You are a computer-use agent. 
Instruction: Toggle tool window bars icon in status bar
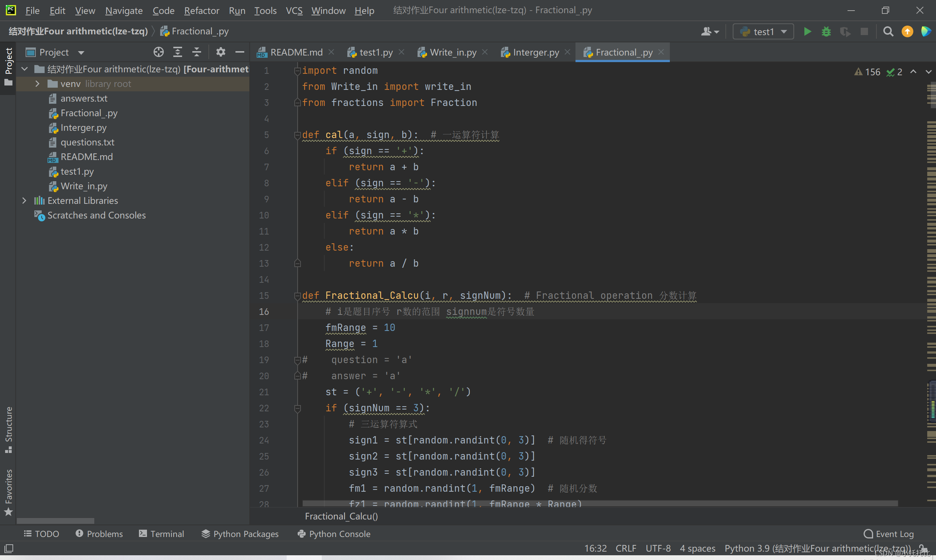[9, 548]
